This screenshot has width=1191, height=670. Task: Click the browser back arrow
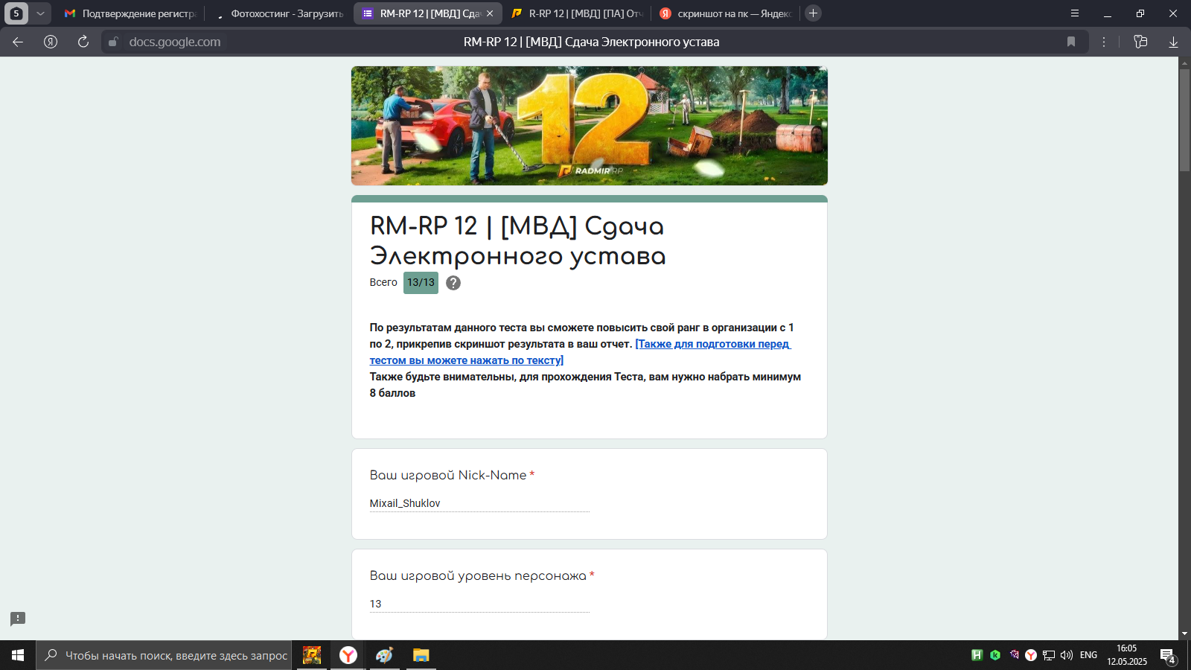18,42
